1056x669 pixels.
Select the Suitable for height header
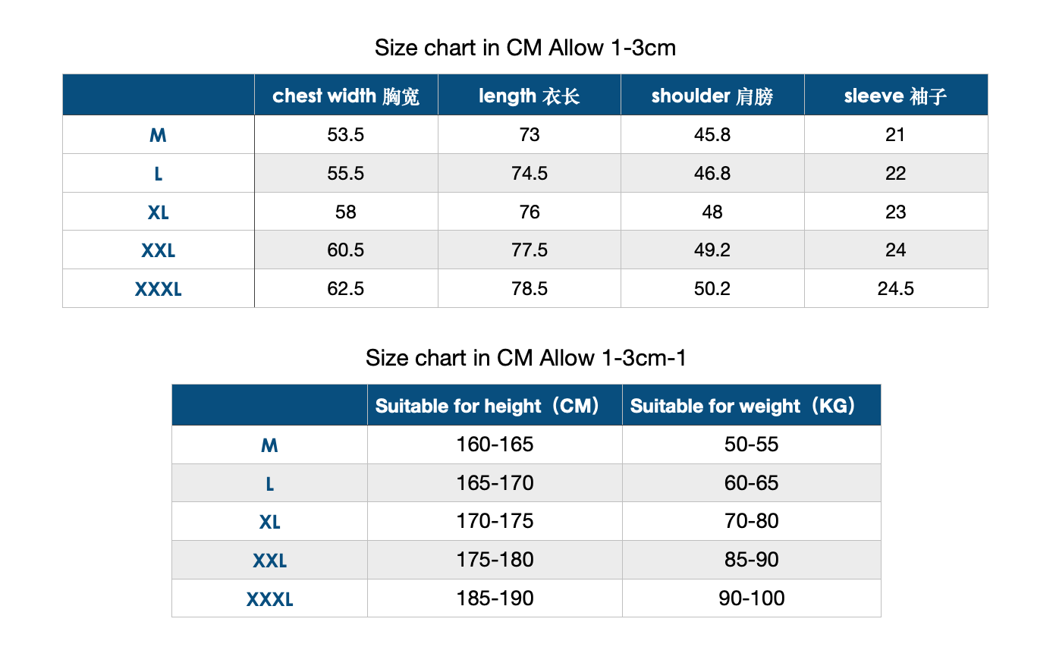click(495, 406)
